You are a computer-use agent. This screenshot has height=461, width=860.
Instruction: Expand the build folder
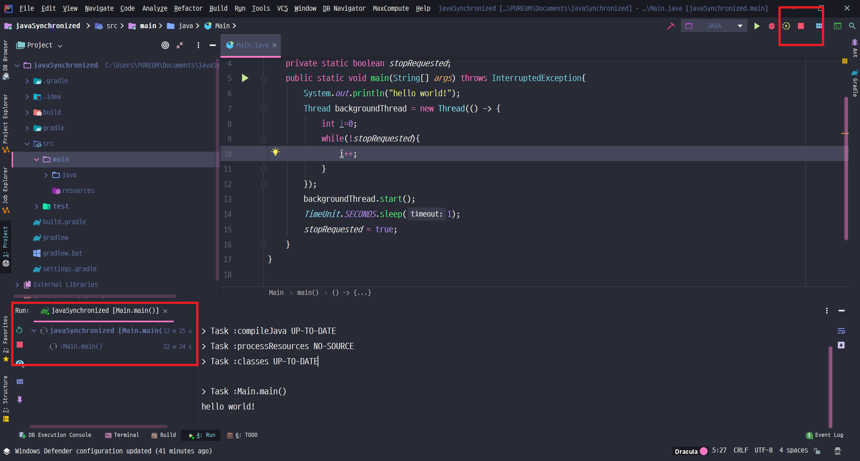[27, 112]
